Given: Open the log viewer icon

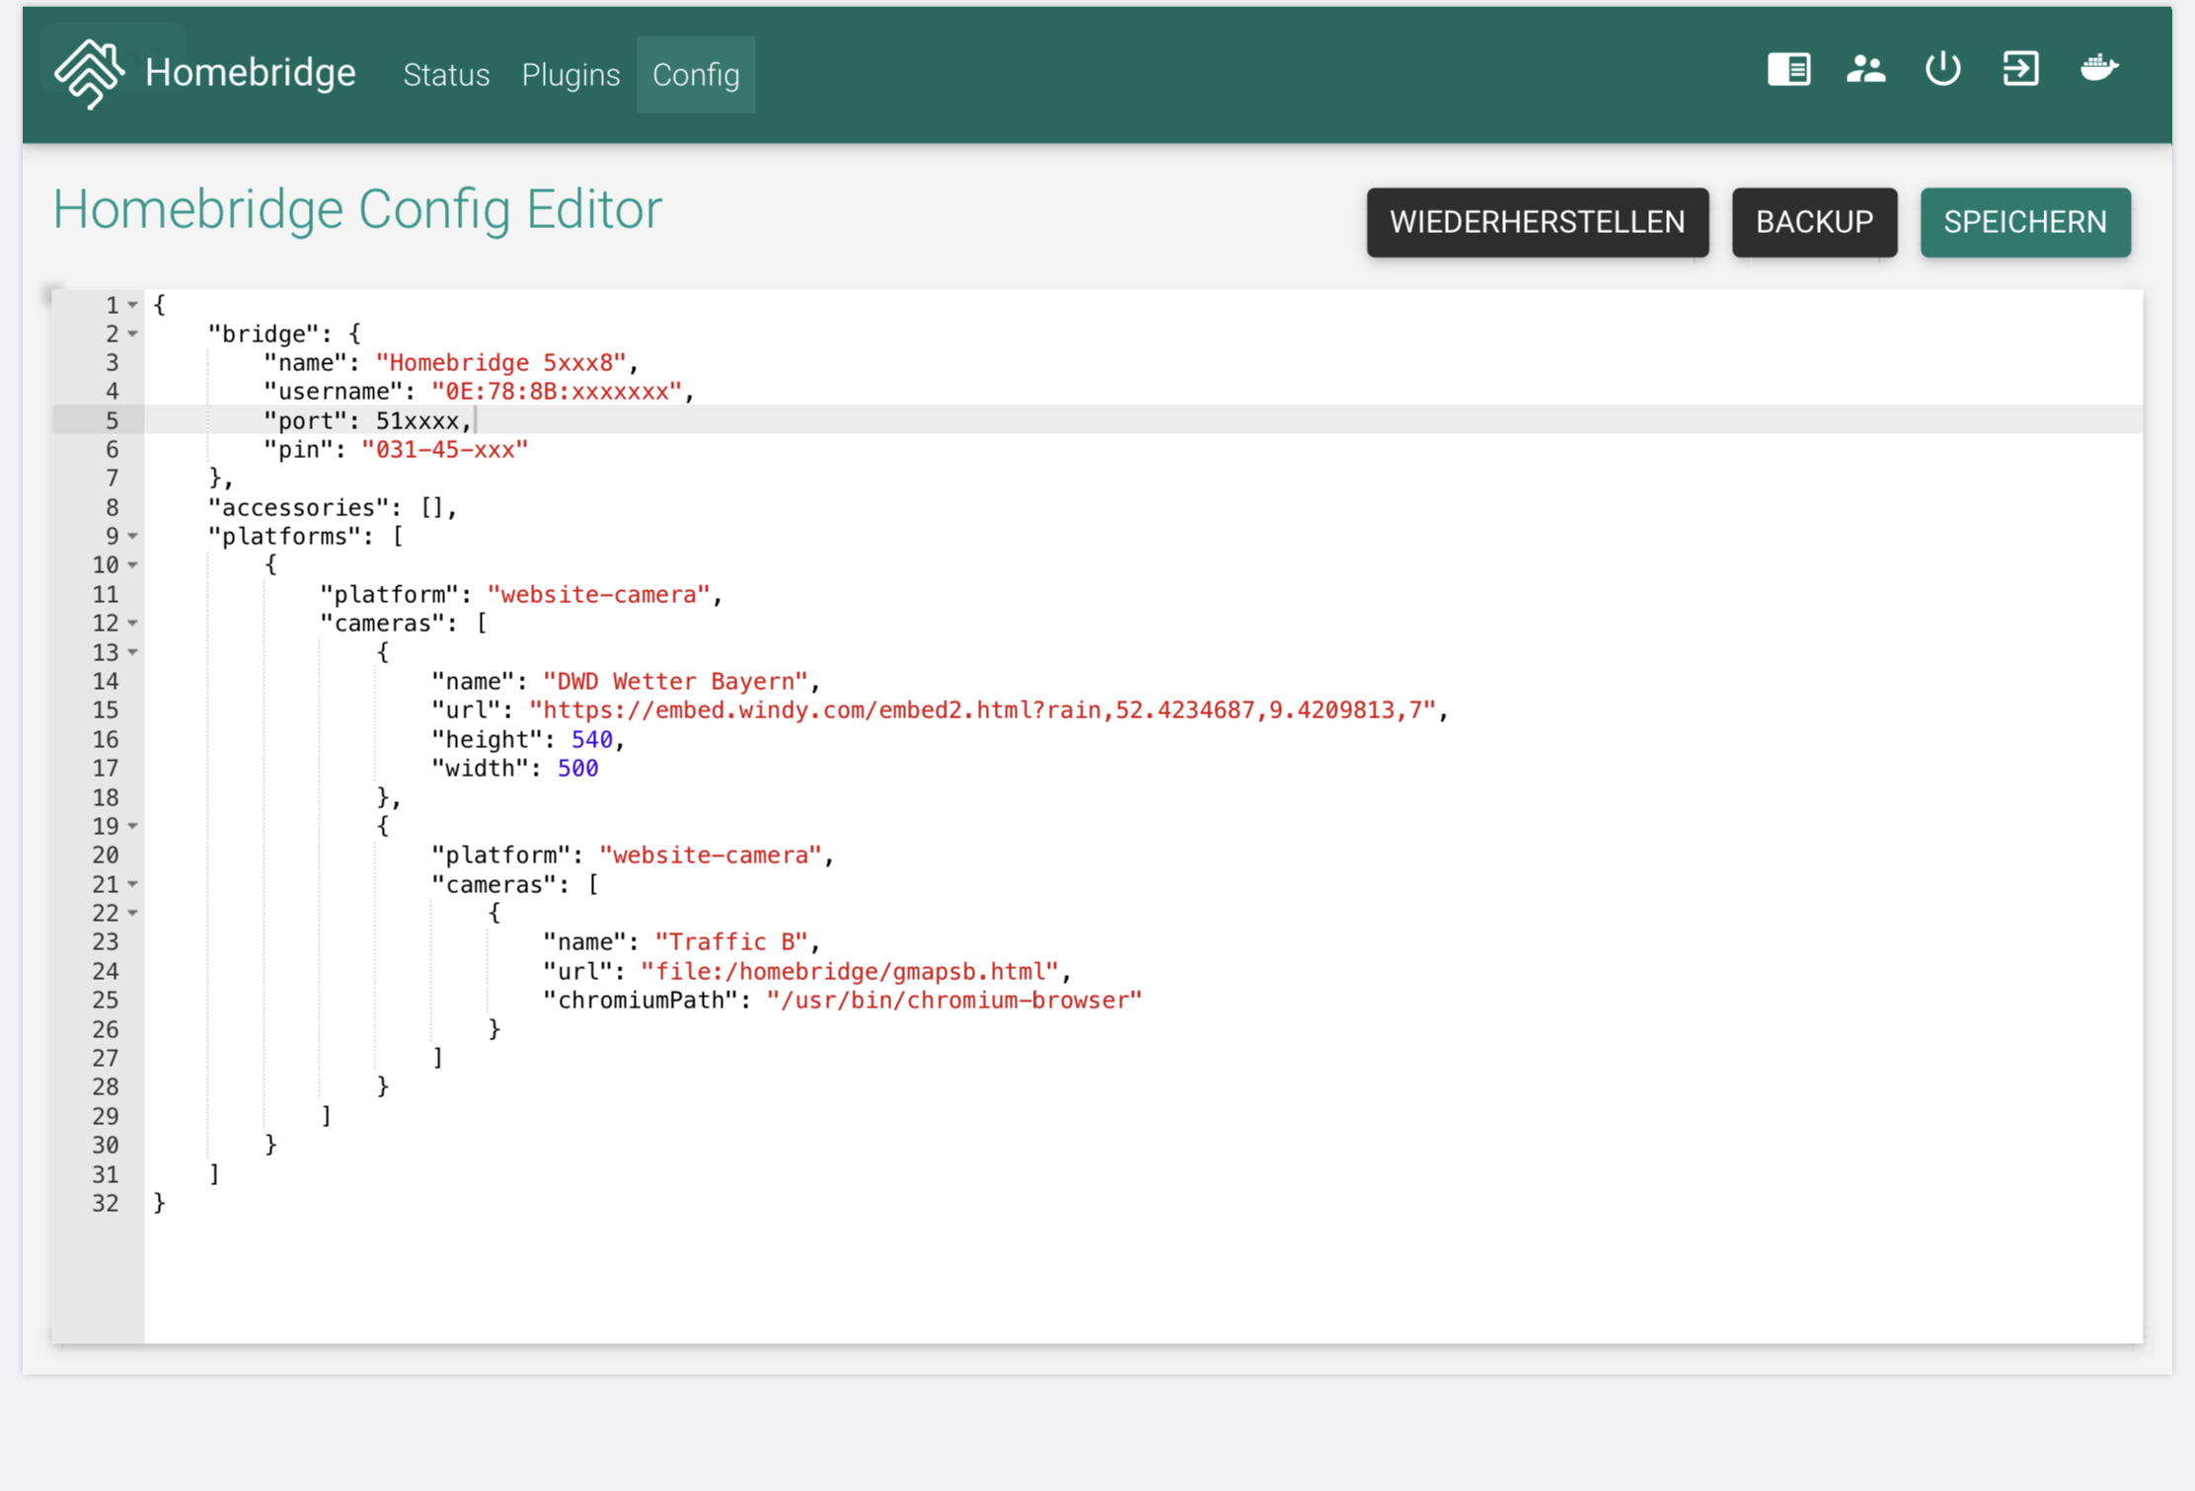Looking at the screenshot, I should pos(1788,70).
